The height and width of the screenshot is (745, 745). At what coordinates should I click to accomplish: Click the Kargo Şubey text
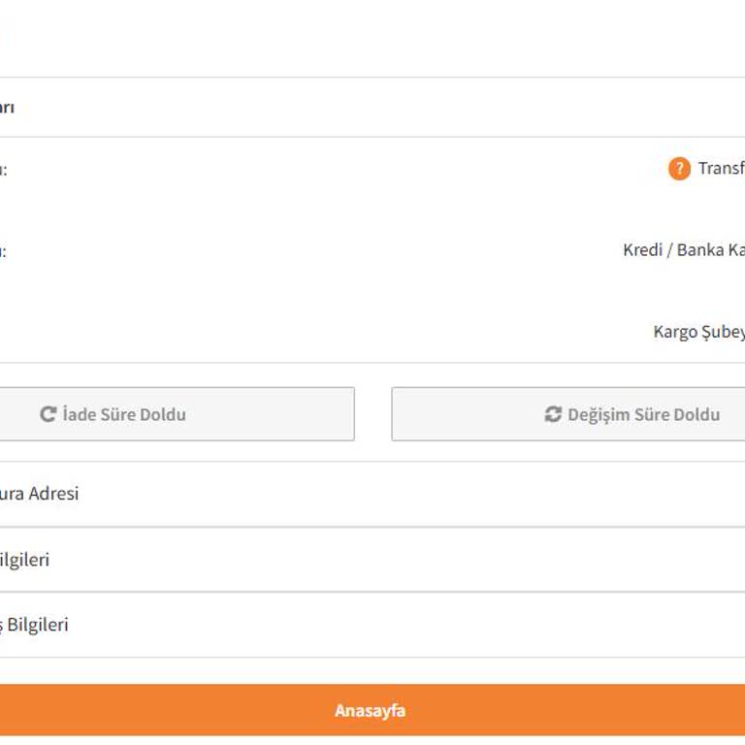(x=698, y=332)
